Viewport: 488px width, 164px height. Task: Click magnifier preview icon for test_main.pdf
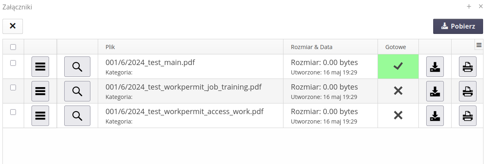[x=77, y=67]
